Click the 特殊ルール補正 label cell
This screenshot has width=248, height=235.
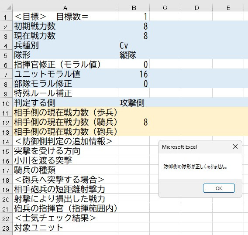pos(65,93)
